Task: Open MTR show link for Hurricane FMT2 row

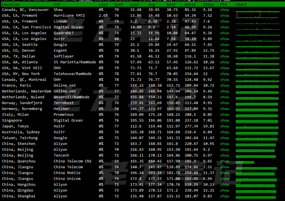Action: (224, 15)
